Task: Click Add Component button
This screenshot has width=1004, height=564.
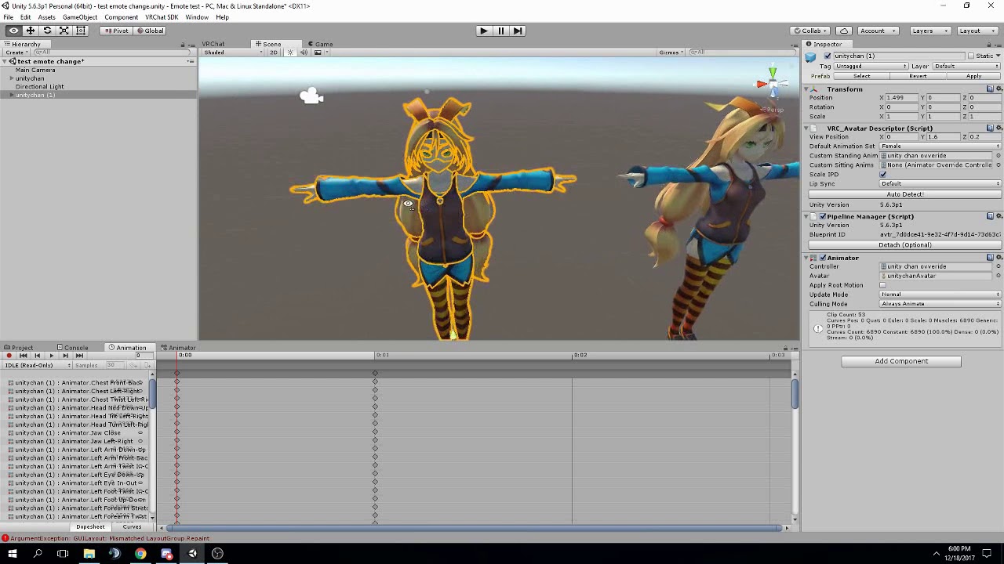Action: click(x=901, y=361)
